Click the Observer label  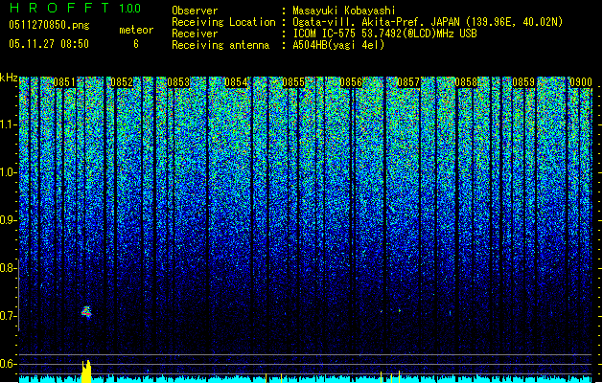[x=195, y=11]
